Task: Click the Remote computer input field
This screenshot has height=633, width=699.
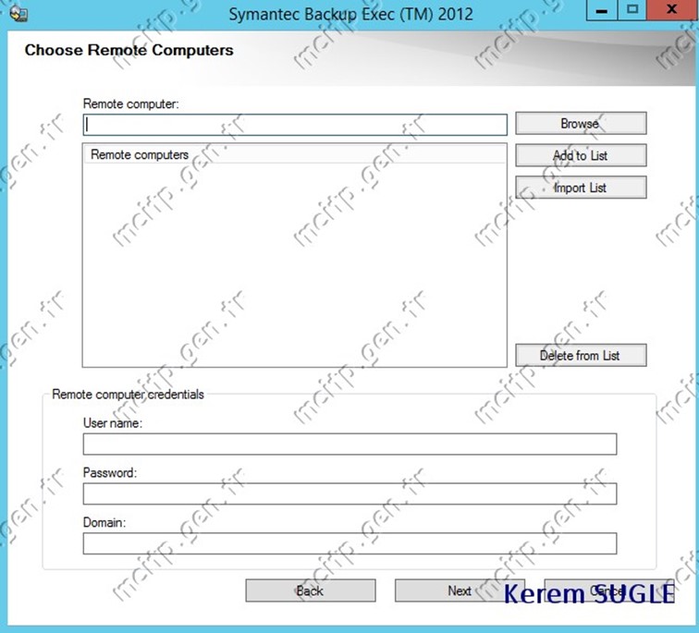Action: [x=295, y=125]
